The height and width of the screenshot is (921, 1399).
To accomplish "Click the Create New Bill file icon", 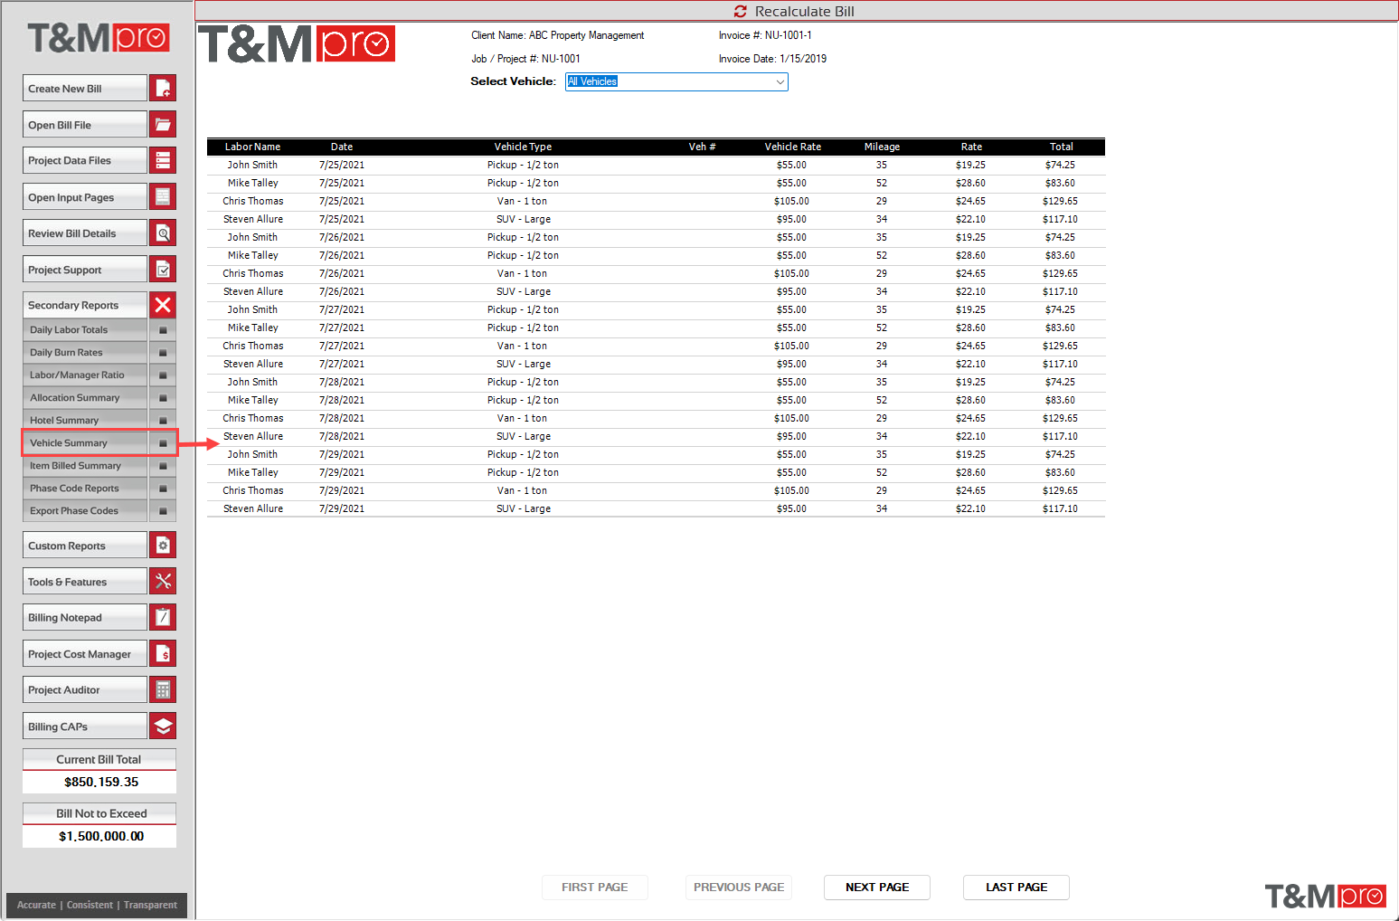I will [163, 88].
